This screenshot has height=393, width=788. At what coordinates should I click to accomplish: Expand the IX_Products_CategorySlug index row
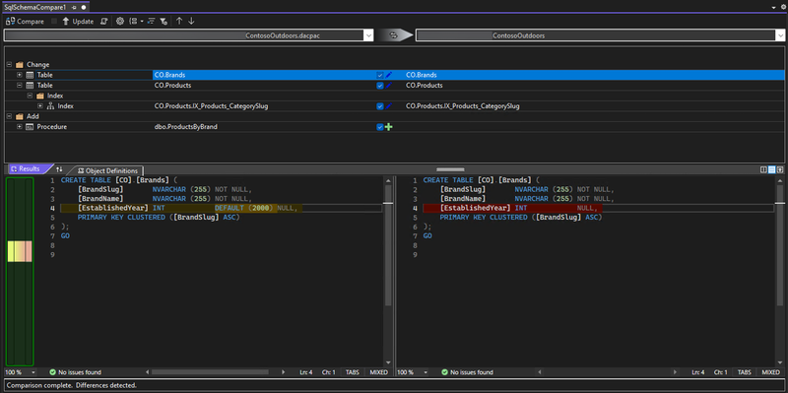coord(40,106)
